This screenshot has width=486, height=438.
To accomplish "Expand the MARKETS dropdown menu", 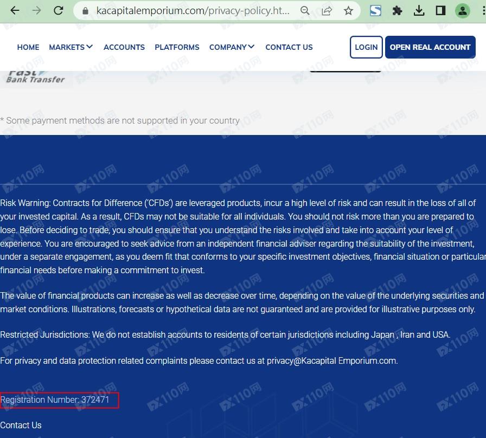I will [71, 47].
